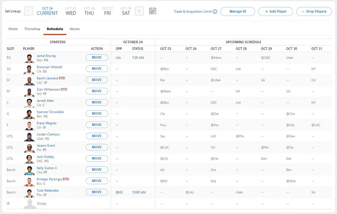Image resolution: width=337 pixels, height=214 pixels.
Task: Click Yuta Watanabe's player headshot
Action: pyautogui.click(x=29, y=193)
